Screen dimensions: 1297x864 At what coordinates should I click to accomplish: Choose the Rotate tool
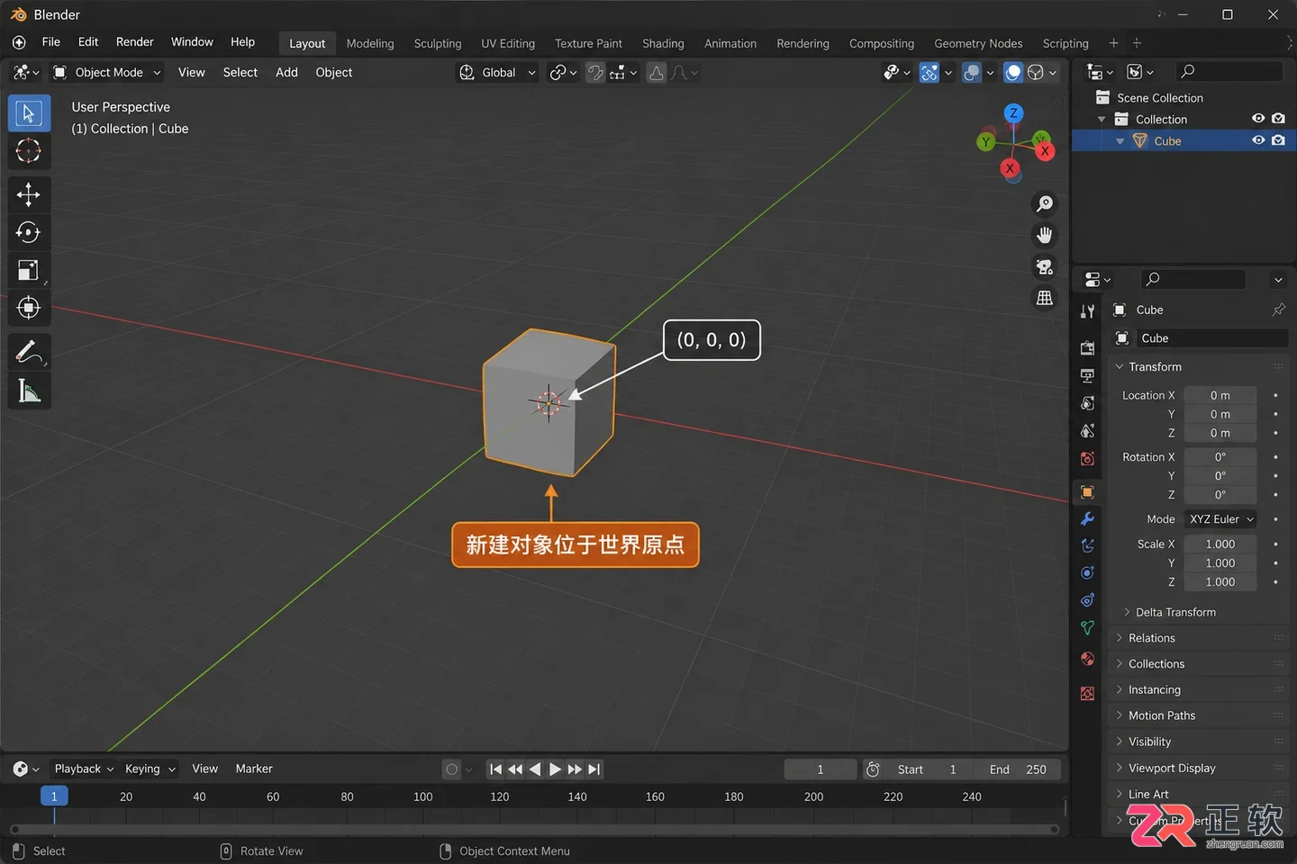(x=29, y=232)
